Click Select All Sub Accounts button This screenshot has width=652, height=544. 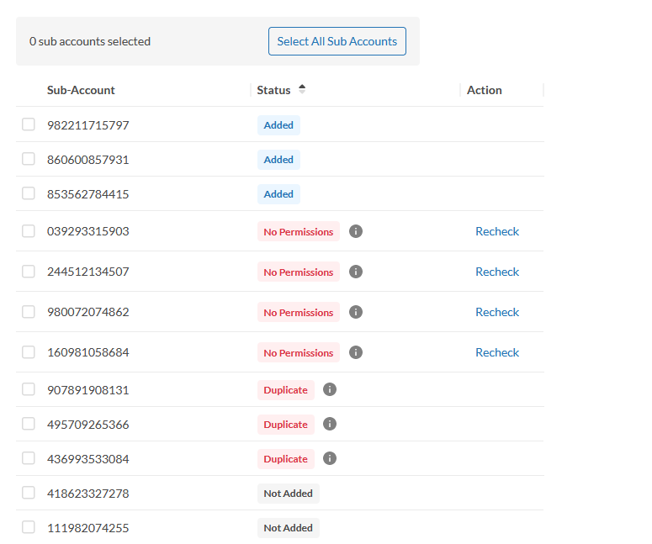337,41
